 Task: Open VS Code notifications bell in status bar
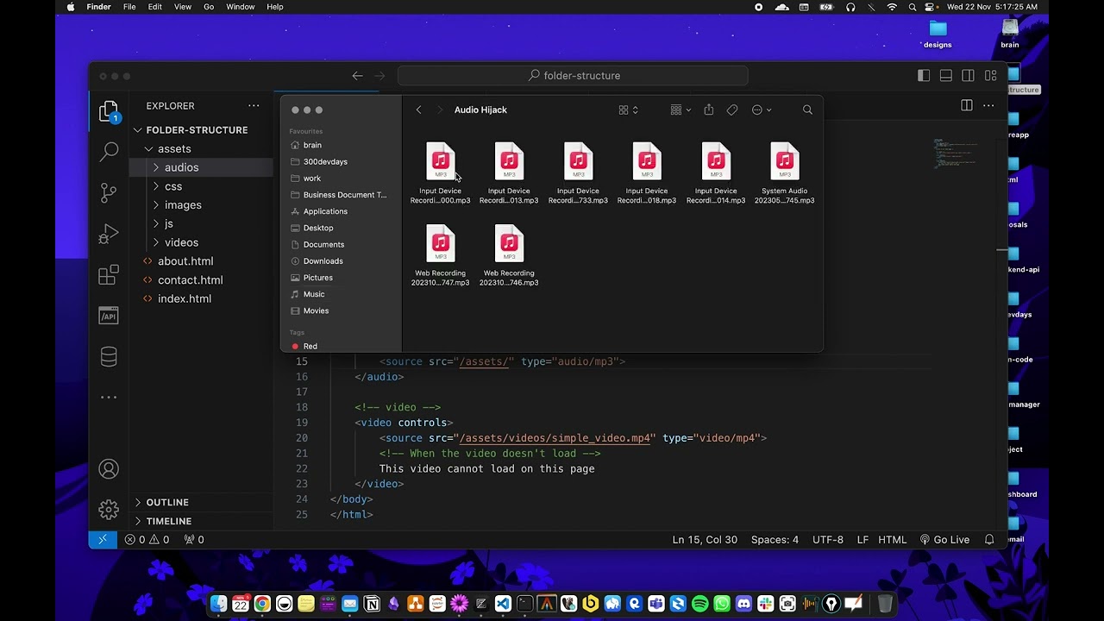coord(989,540)
